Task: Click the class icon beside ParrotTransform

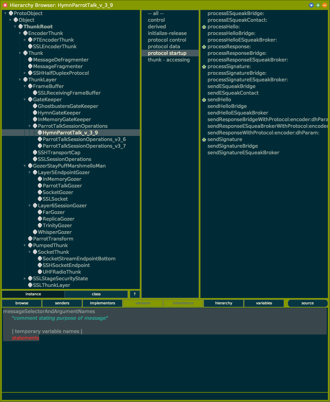Action: pyautogui.click(x=30, y=239)
